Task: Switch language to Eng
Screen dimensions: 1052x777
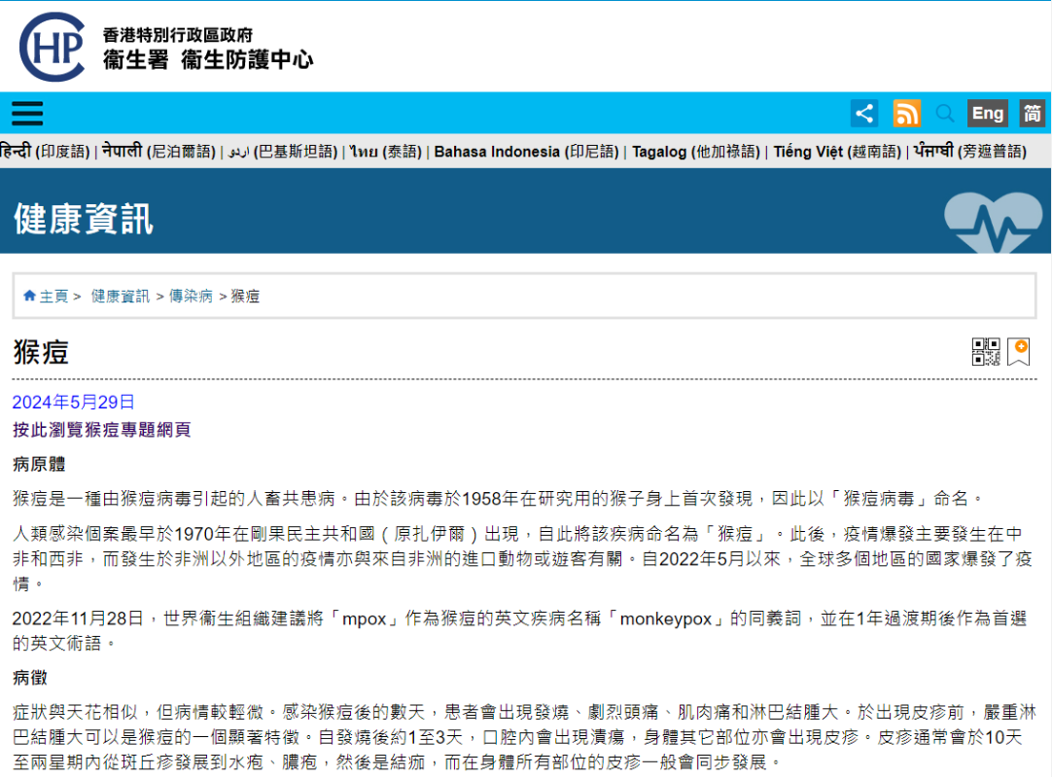Action: point(987,114)
